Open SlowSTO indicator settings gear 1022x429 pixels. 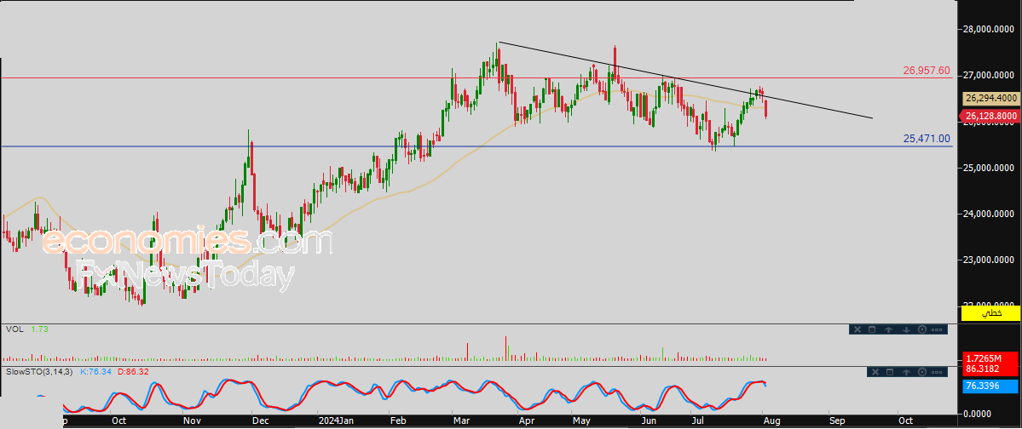922,372
